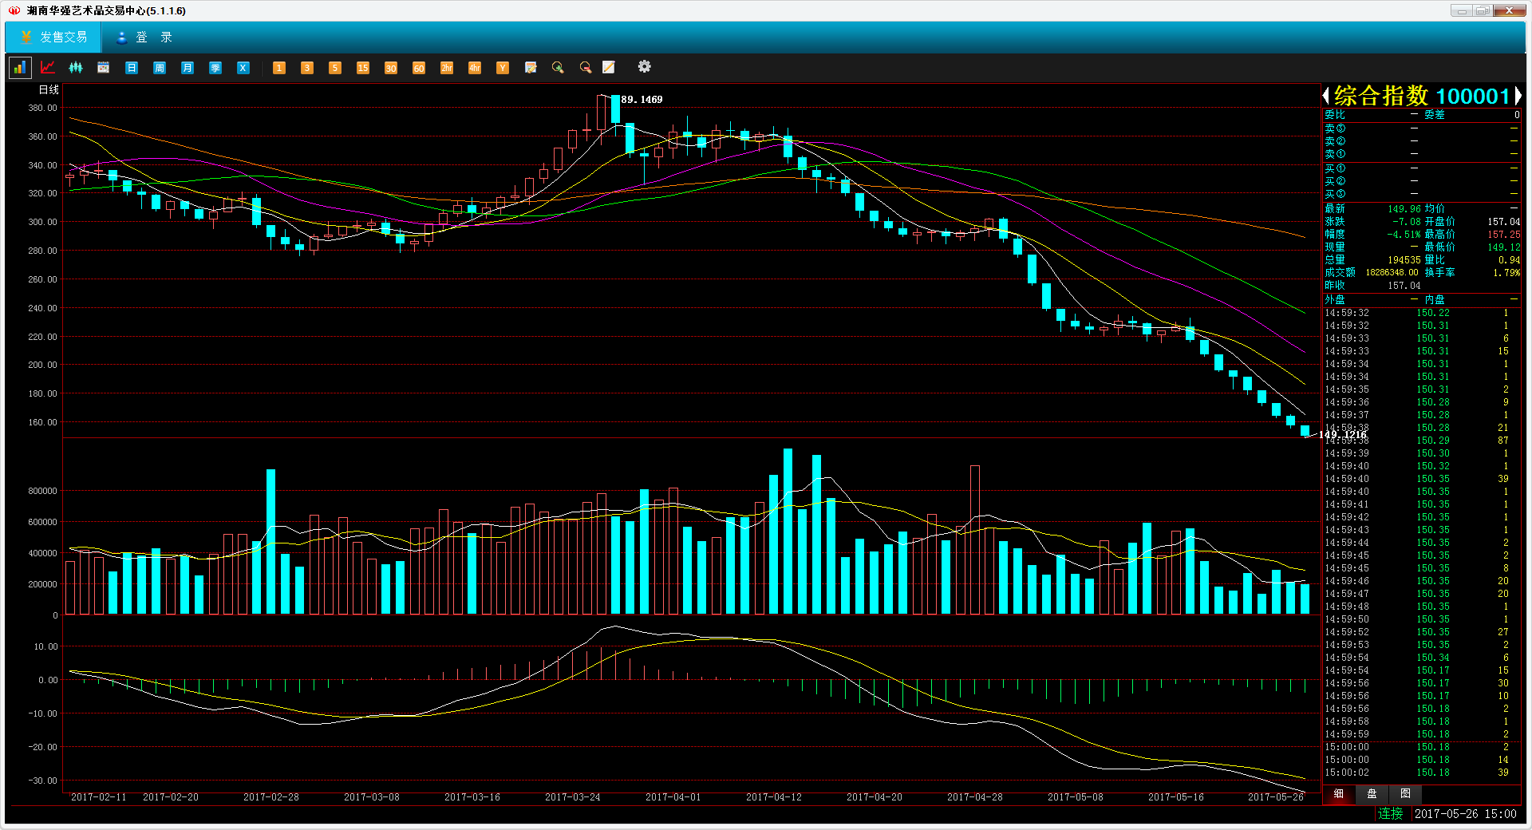Viewport: 1532px width, 830px height.
Task: Click the percentage change -4.51%
Action: coord(1404,235)
